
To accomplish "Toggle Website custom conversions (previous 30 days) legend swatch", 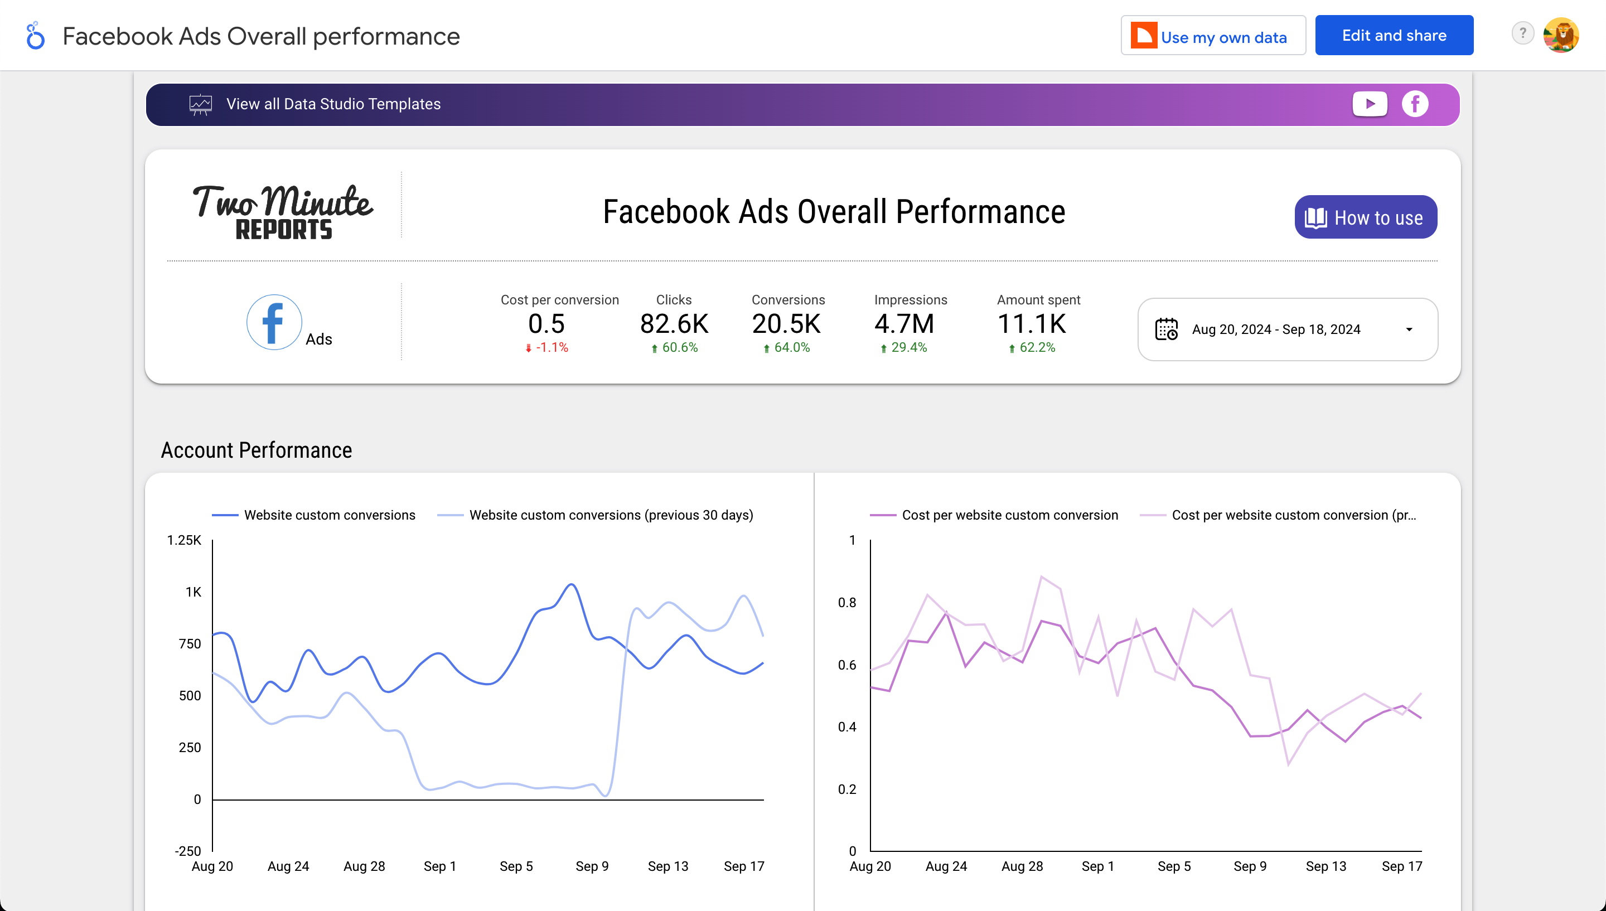I will tap(450, 515).
